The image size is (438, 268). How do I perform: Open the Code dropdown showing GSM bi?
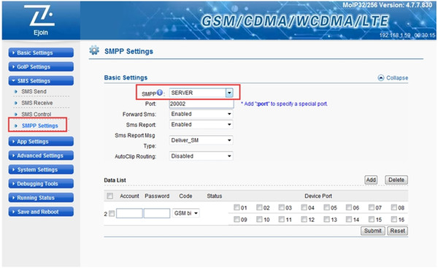pos(185,213)
